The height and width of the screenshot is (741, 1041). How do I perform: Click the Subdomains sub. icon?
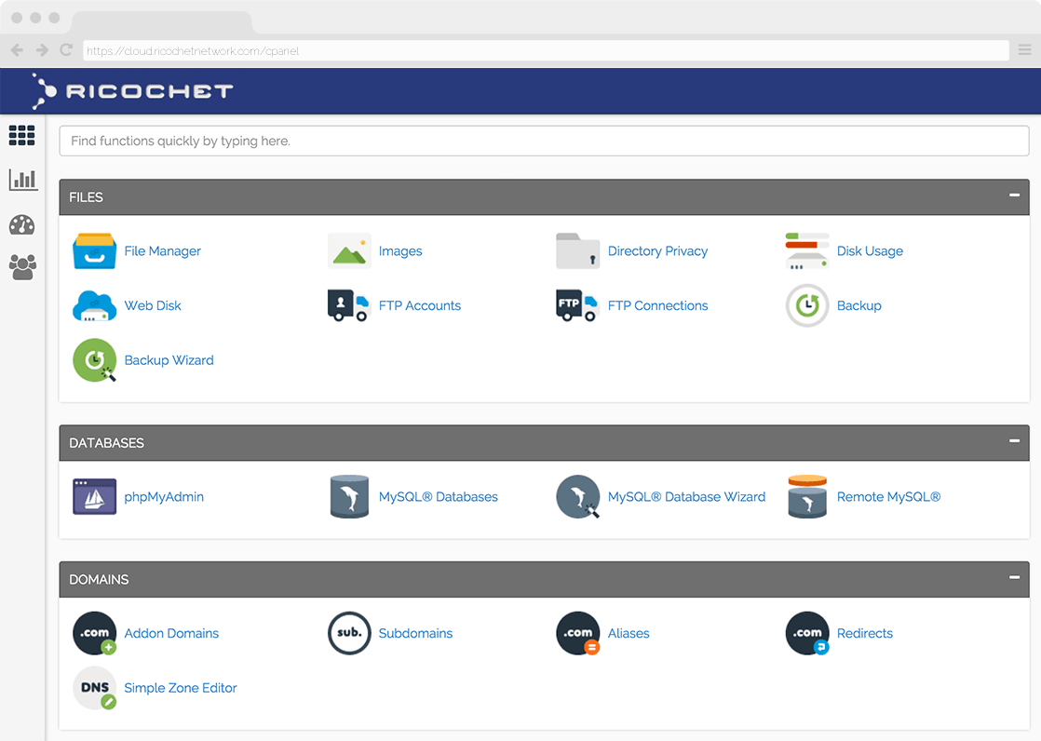coord(348,633)
